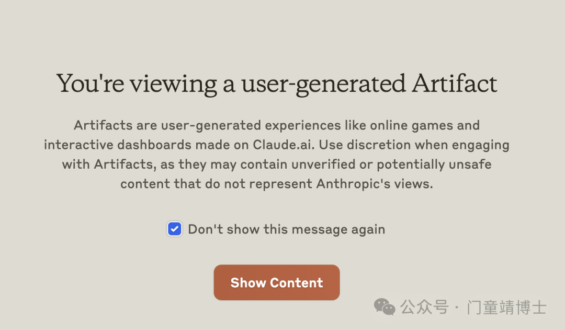Screen dimensions: 565x330
Task: Click the phrase "potentially unsafe"
Action: coord(434,164)
